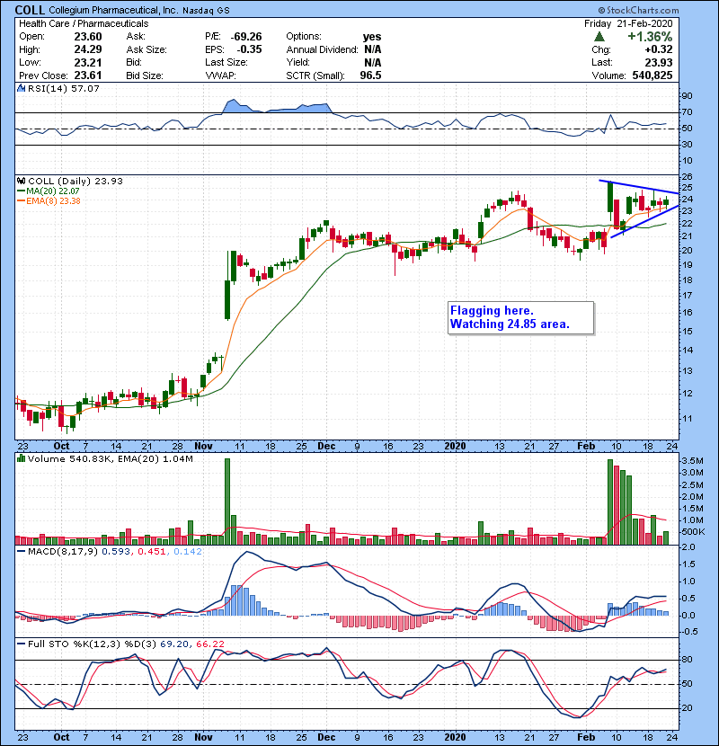Click the 80 stochastic axis label
Viewport: 719px width, 746px height.
(687, 660)
